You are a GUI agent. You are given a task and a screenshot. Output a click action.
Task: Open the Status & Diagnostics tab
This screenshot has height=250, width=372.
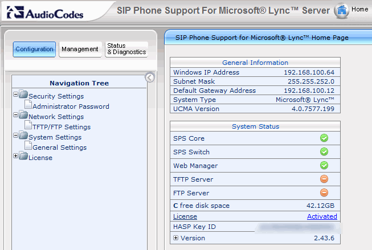click(126, 50)
